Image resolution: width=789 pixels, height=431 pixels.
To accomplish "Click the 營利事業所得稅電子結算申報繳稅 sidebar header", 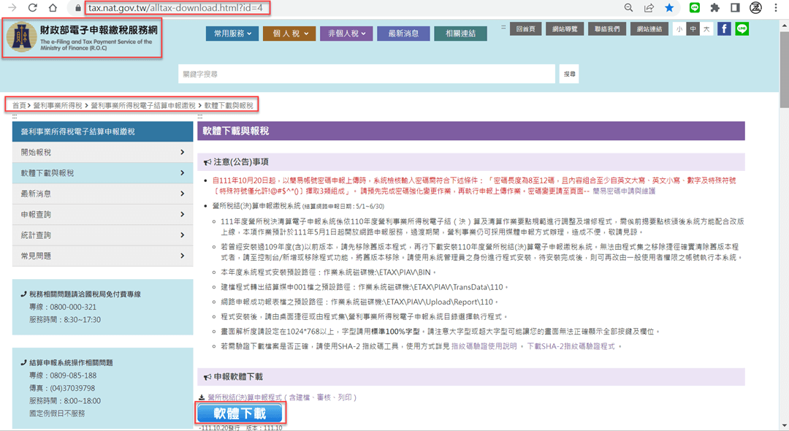I will (103, 131).
